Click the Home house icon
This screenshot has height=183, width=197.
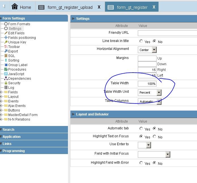pos(15,7)
